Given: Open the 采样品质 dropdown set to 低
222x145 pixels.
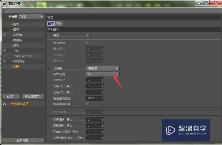Looking at the screenshot, I should point(103,74).
